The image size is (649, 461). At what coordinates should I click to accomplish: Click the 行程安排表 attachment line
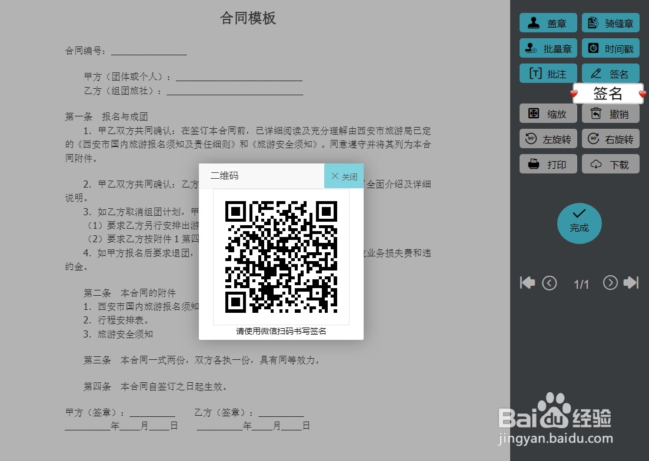pos(116,320)
